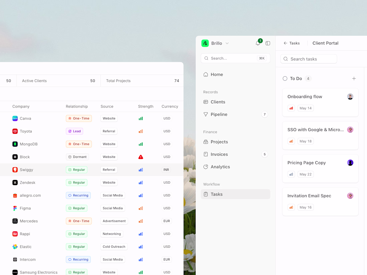The image size is (367, 275).
Task: Sort by Strength column header
Action: tap(145, 106)
